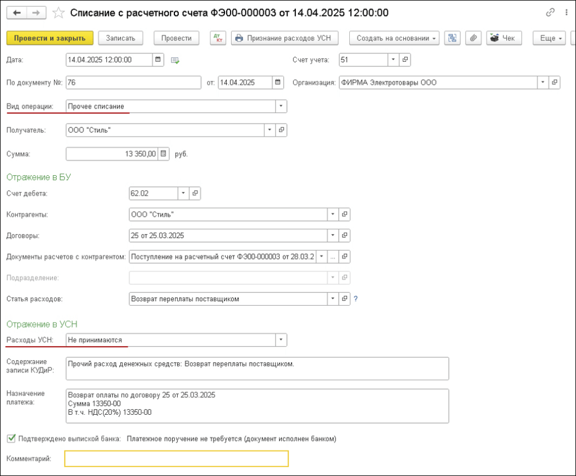Open calculator in Сумма field
This screenshot has height=476, width=576.
coord(163,153)
